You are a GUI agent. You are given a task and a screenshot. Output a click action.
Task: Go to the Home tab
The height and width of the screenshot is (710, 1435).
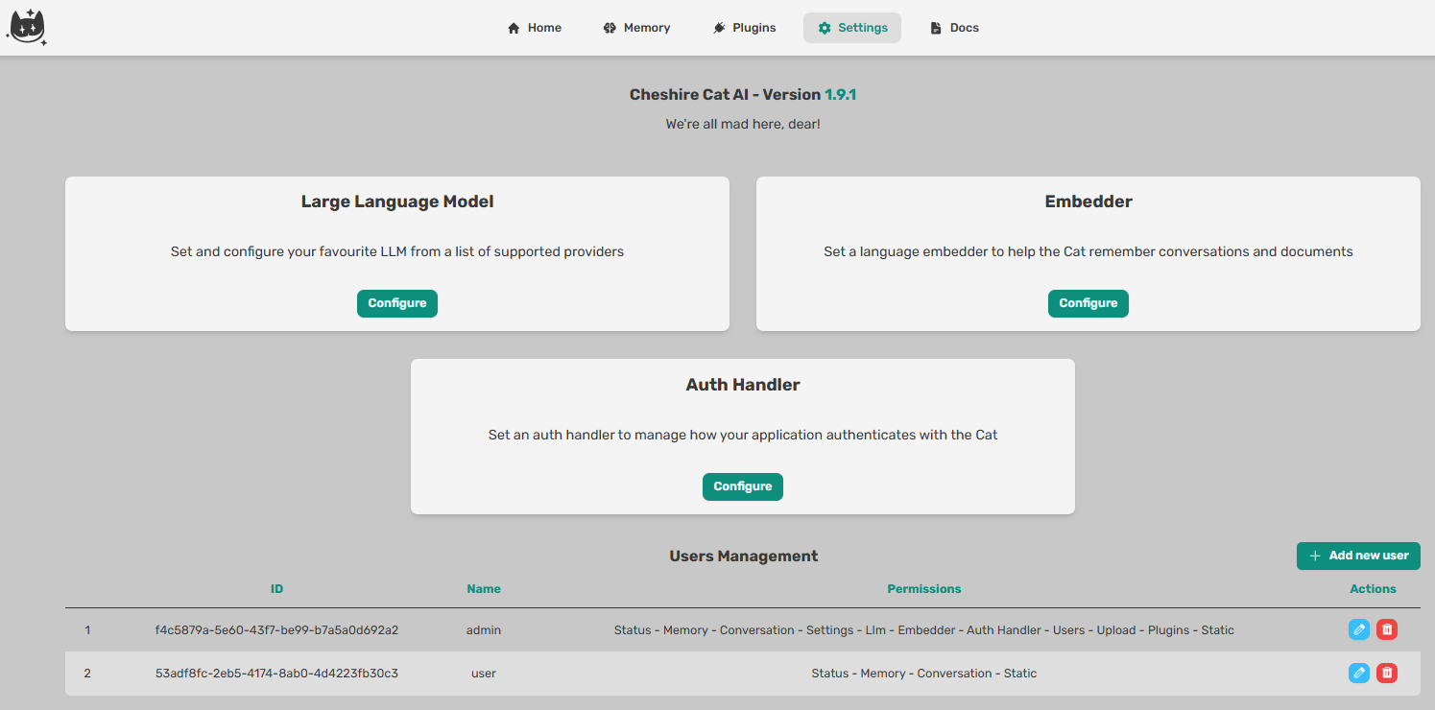(535, 28)
